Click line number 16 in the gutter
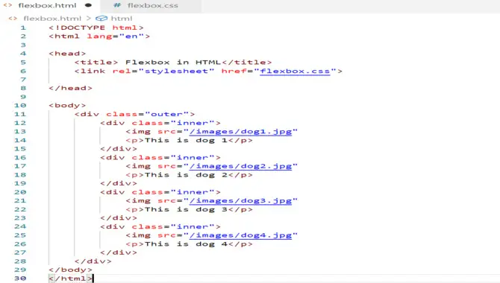Viewport: 500px width, 283px height. [x=20, y=157]
